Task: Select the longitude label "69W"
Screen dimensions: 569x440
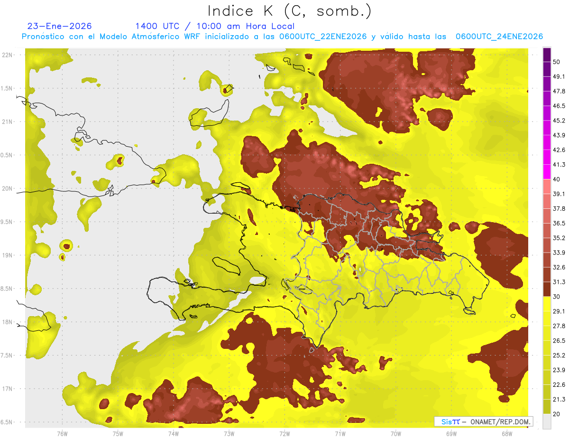Action: 451,433
